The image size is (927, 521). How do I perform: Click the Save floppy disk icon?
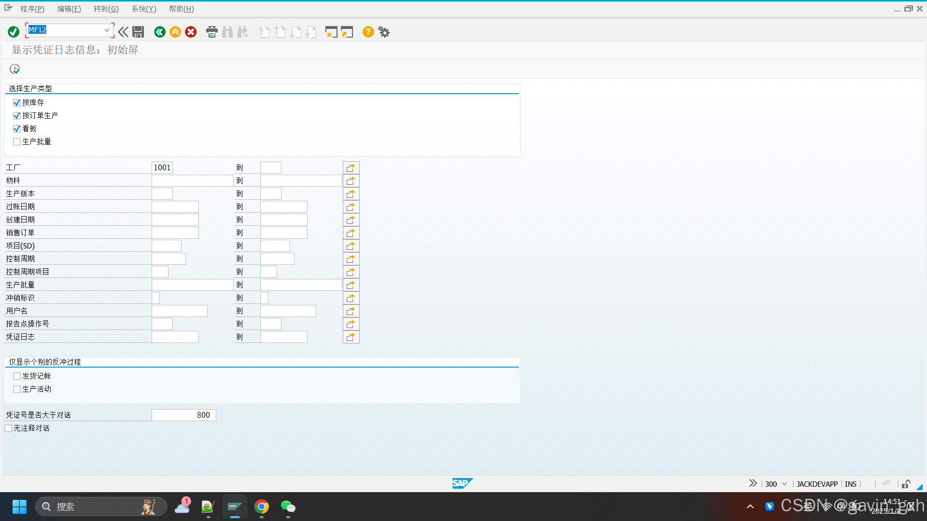point(138,32)
